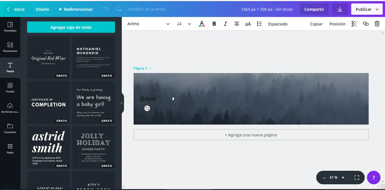
Task: Click the design title Sin título
Action: pos(284,9)
